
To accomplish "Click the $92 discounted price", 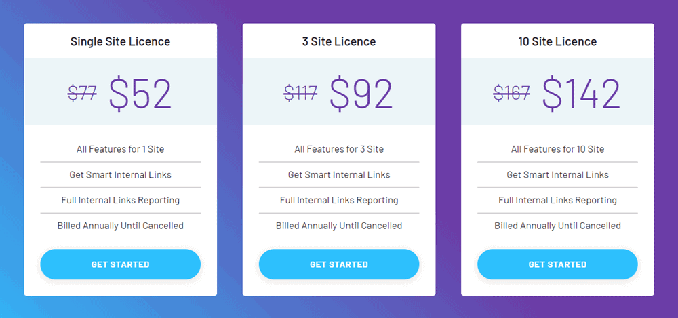I will 361,93.
